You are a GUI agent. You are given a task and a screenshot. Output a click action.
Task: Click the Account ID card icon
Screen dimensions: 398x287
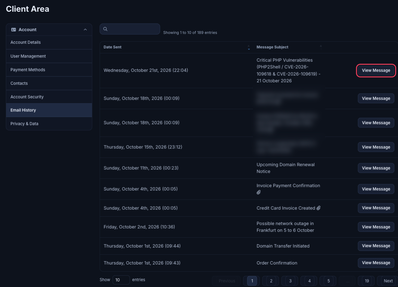(14, 30)
